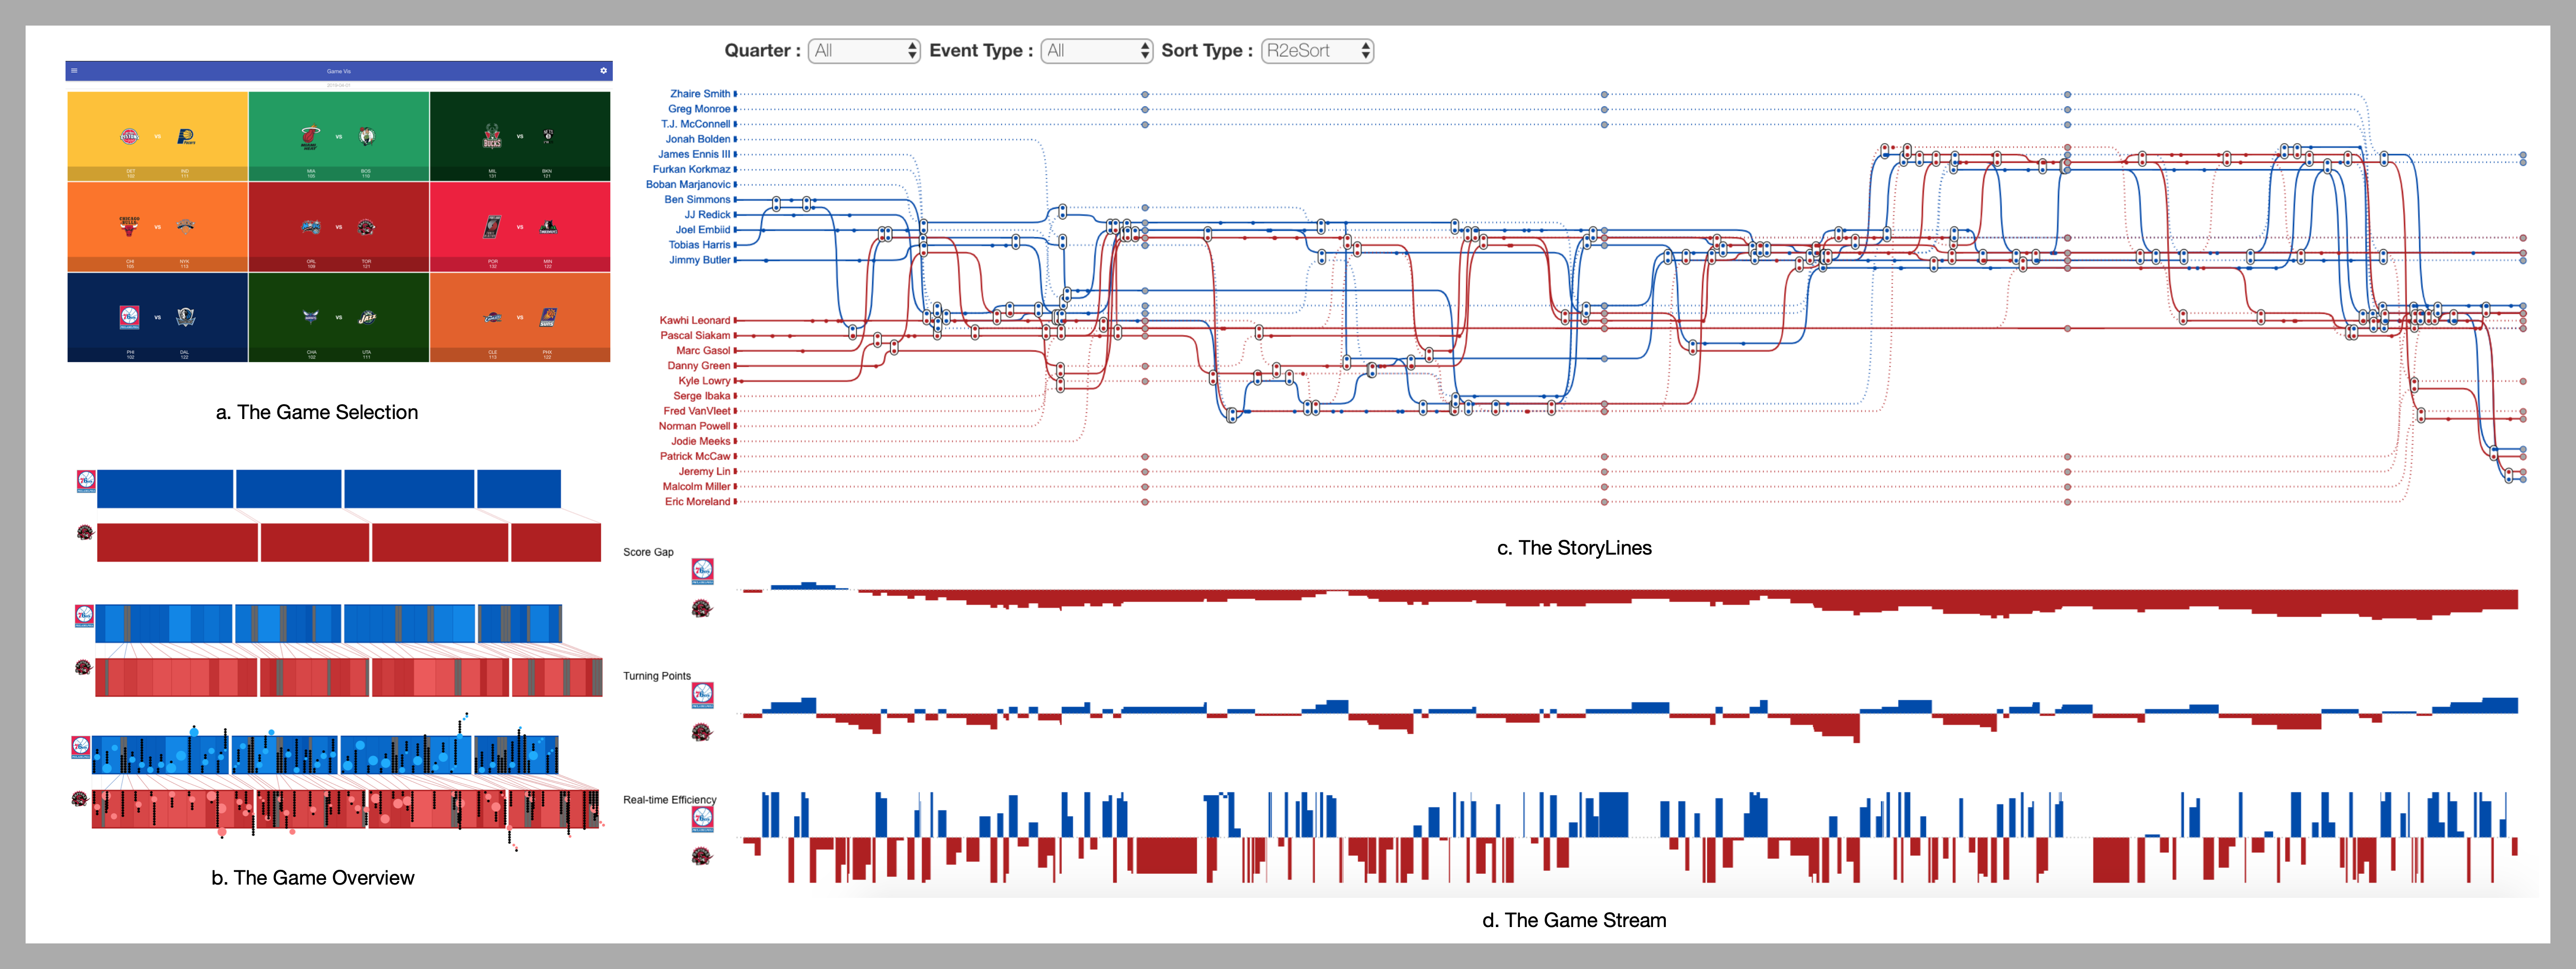Select player label Zhaire Smith
The image size is (2576, 969).
[x=700, y=94]
